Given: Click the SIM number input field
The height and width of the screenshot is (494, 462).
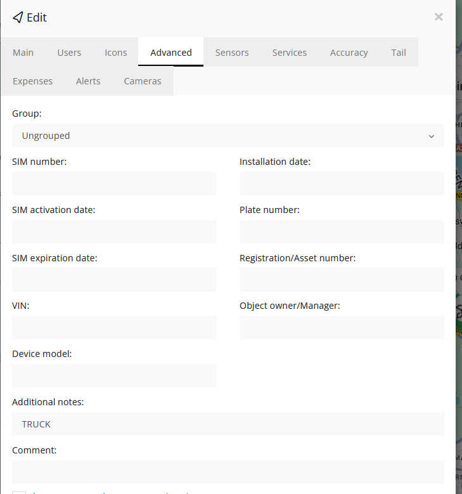Looking at the screenshot, I should coord(114,184).
